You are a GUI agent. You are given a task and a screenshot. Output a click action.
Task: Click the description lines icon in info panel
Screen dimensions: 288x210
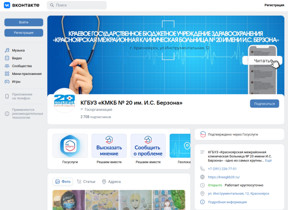pyautogui.click(x=202, y=152)
